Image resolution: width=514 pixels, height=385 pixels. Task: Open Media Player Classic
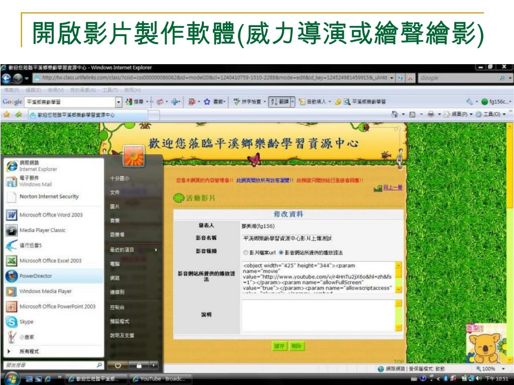54,230
